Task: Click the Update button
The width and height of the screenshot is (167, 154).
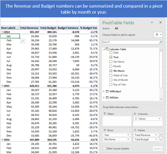Action: coord(158,148)
